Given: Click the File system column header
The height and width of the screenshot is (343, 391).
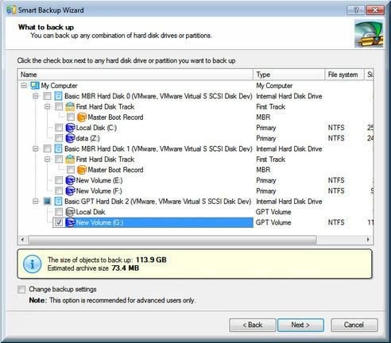Looking at the screenshot, I should pos(345,75).
